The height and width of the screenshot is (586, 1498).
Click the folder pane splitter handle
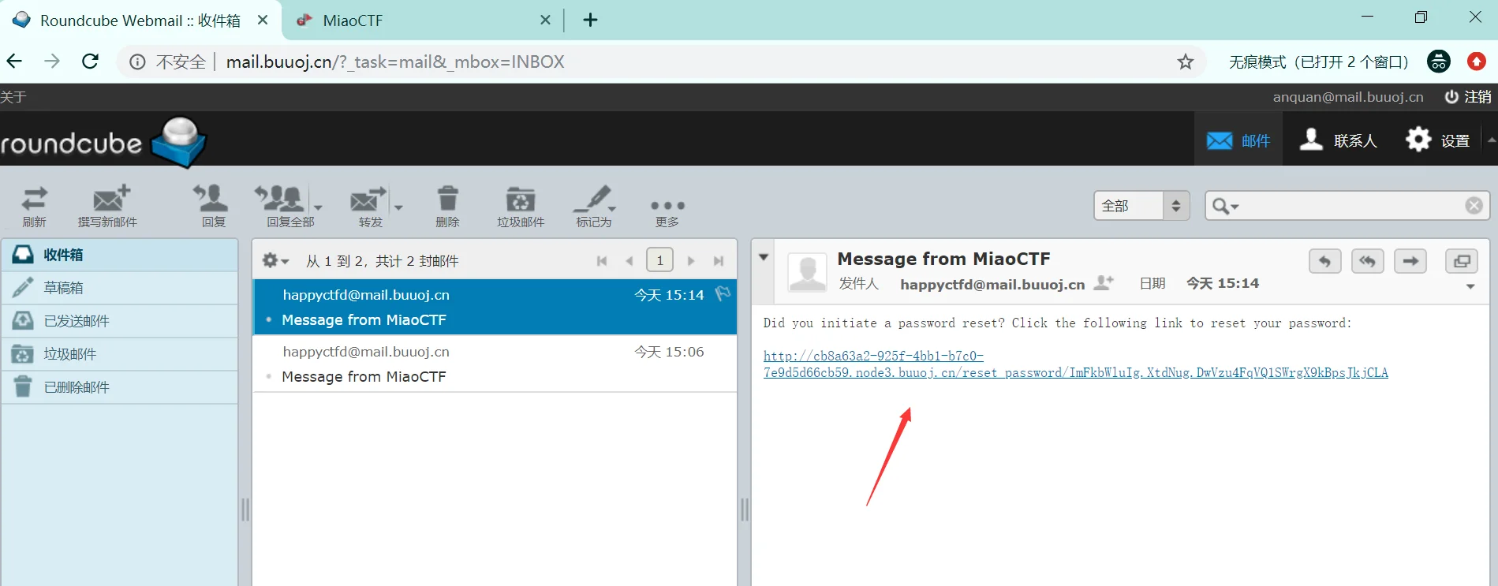(x=245, y=509)
